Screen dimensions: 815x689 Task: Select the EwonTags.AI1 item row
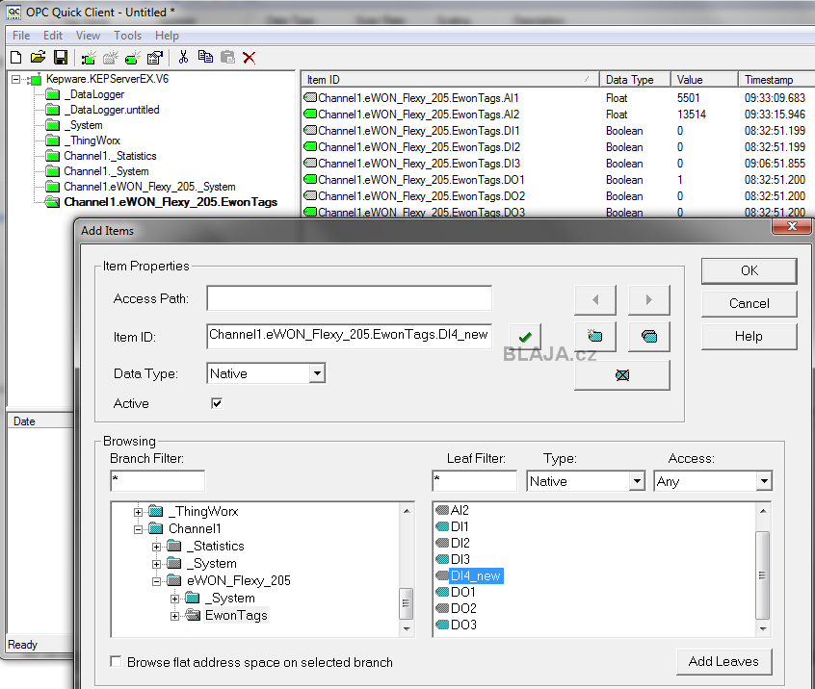pos(556,97)
